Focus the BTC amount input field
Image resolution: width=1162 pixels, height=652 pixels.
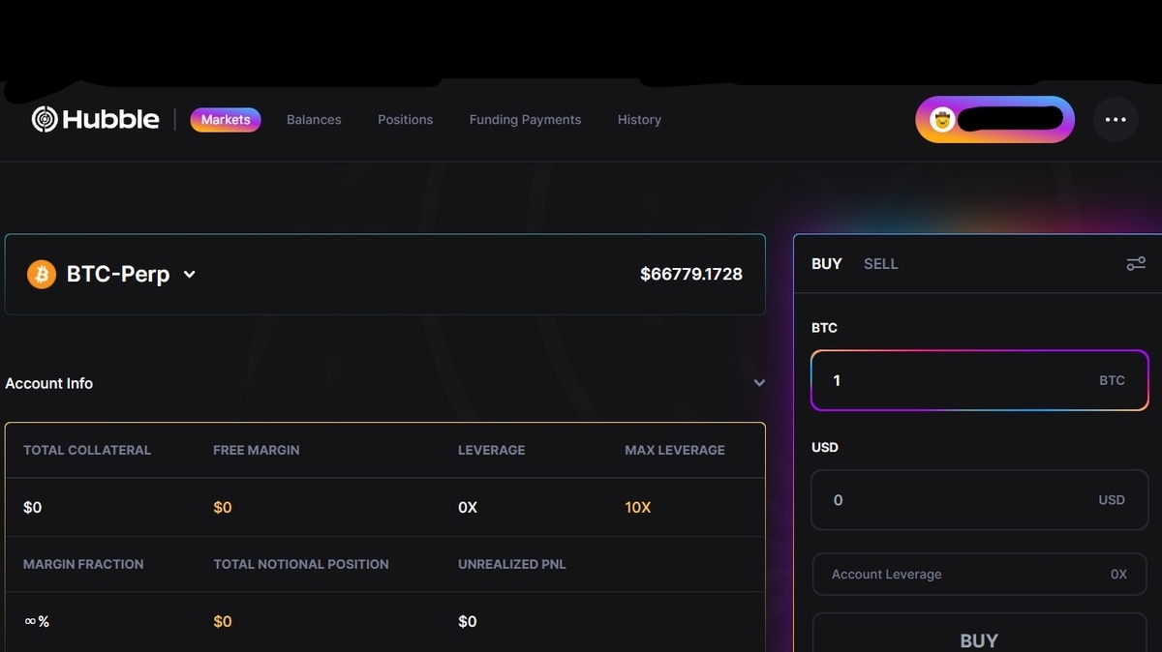coord(979,380)
